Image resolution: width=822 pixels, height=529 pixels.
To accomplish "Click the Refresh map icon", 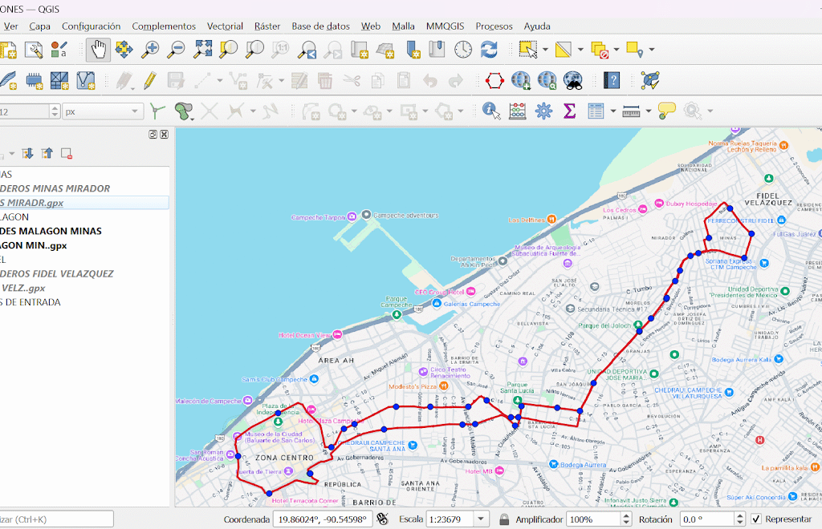I will (x=489, y=50).
